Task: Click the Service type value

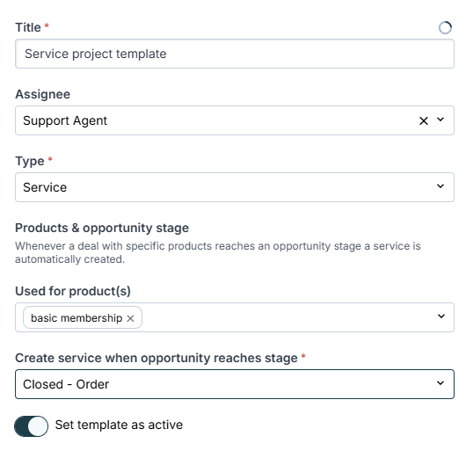Action: pos(45,187)
